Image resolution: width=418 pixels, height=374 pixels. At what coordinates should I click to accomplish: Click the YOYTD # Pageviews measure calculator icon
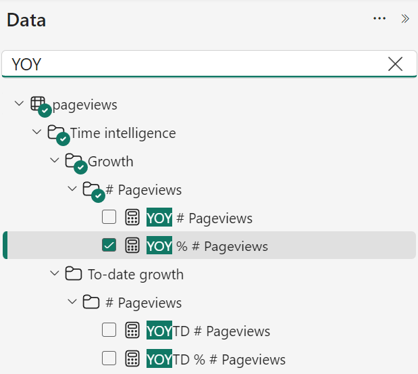pyautogui.click(x=132, y=330)
